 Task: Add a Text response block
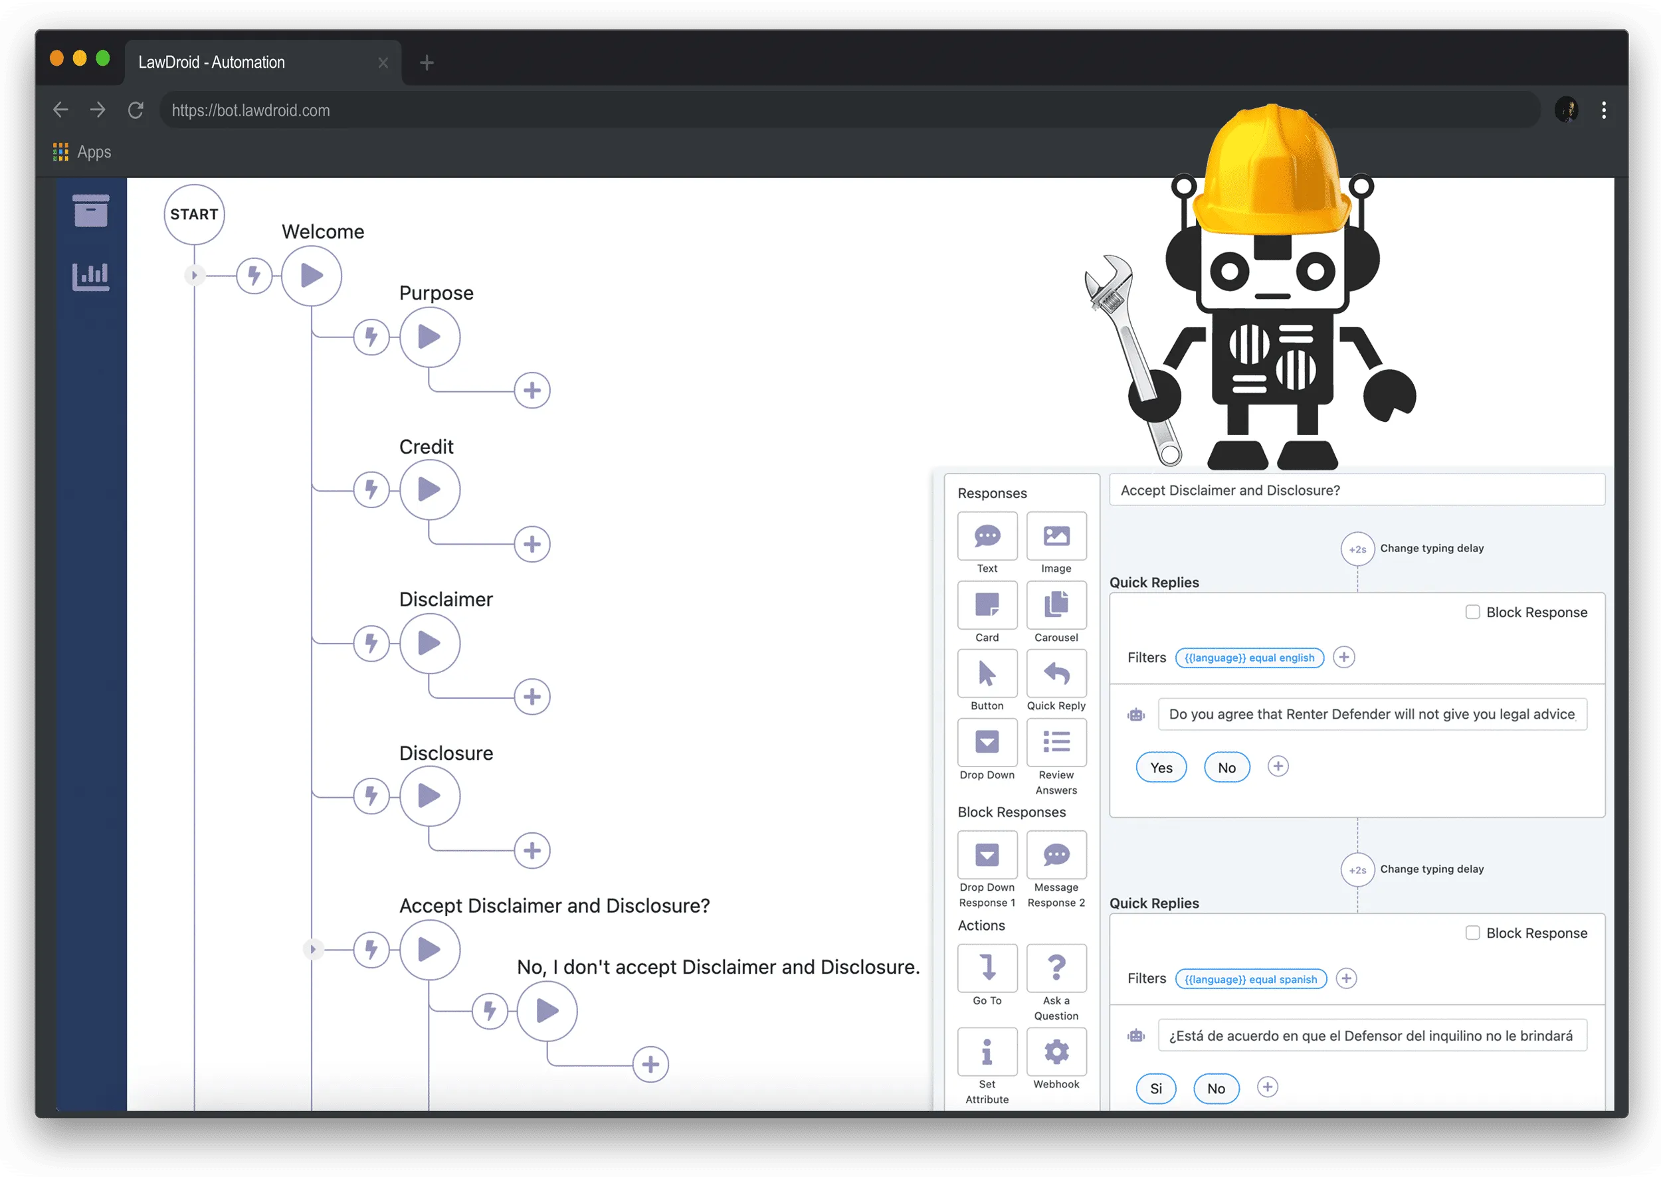coord(987,536)
